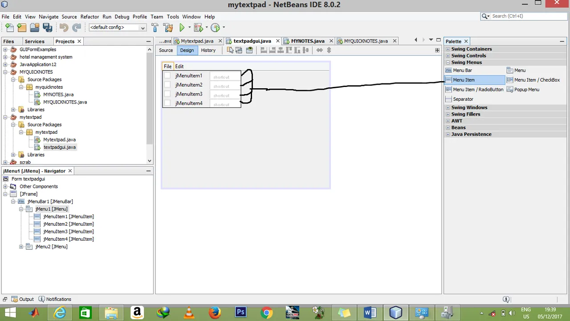Screen dimensions: 570x321
Task: Expand the Swing Containers palette category
Action: pyautogui.click(x=448, y=49)
